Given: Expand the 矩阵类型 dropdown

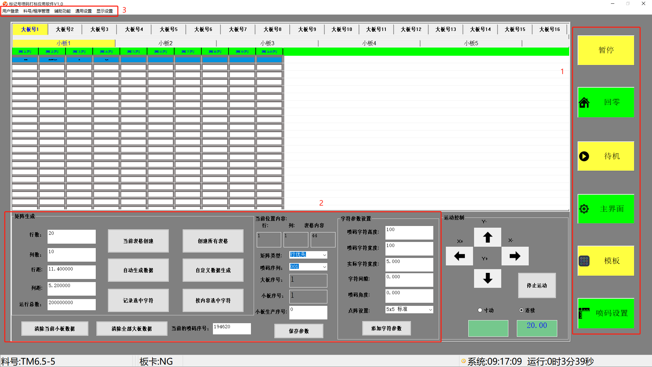Looking at the screenshot, I should 324,255.
